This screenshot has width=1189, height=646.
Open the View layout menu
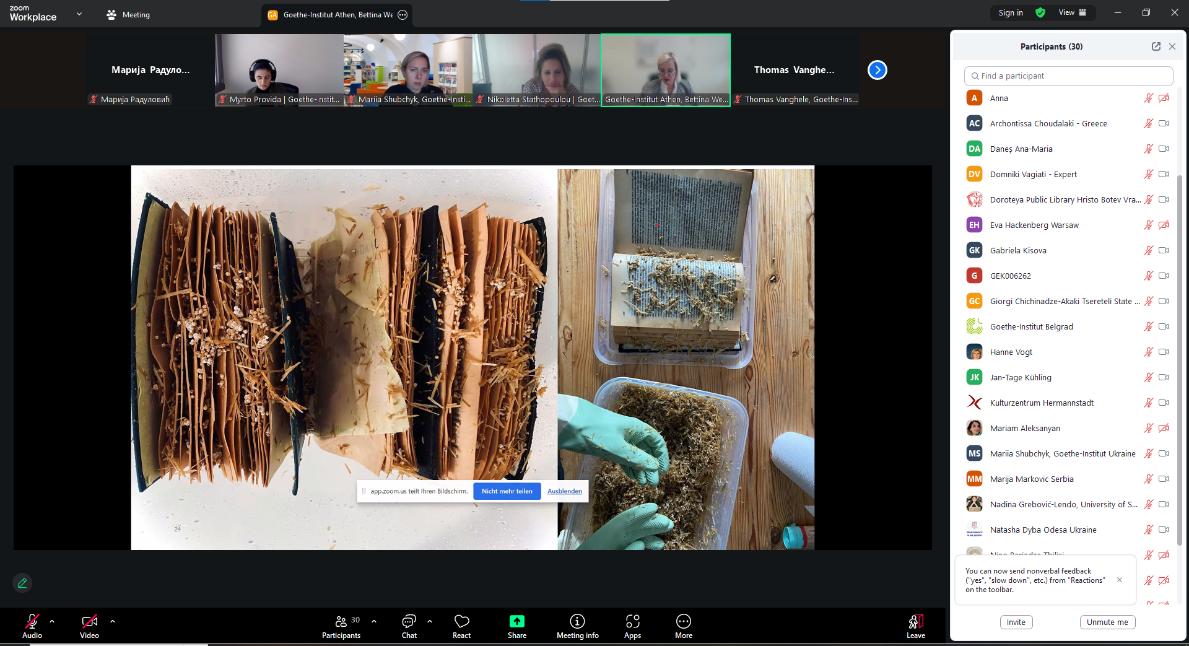click(x=1072, y=12)
